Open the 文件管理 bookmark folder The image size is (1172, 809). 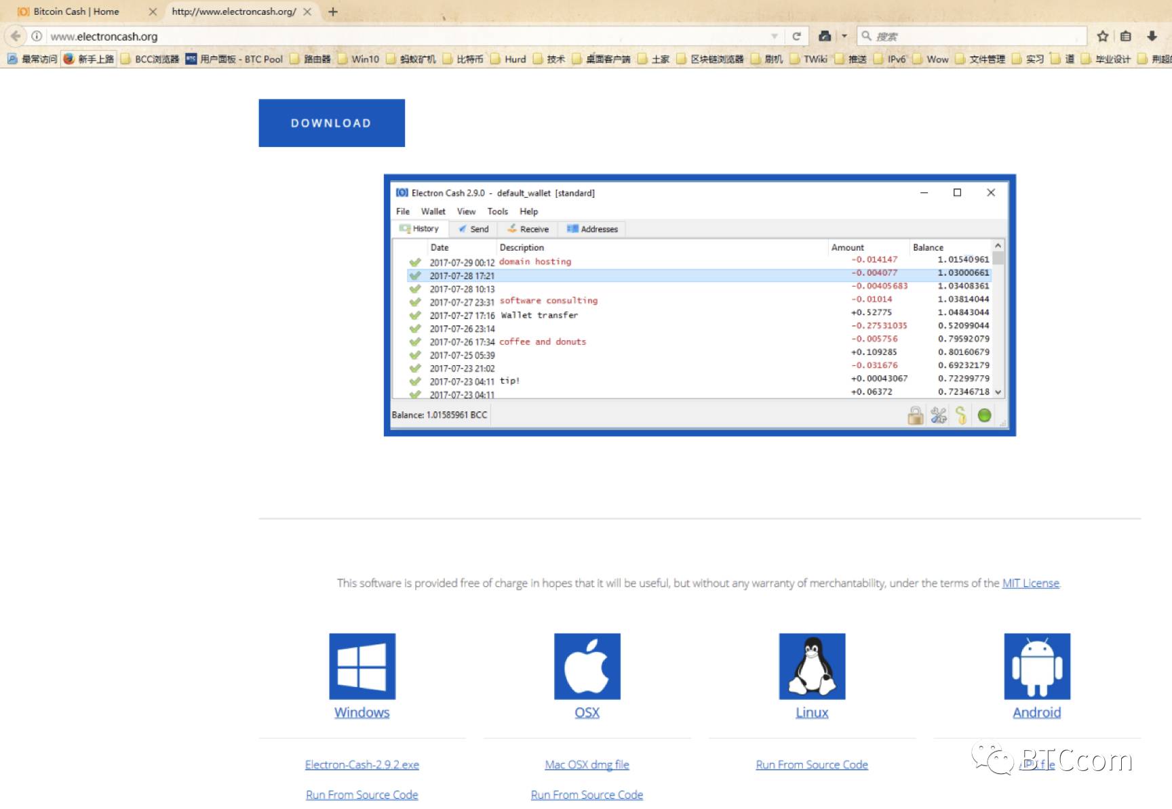click(980, 59)
